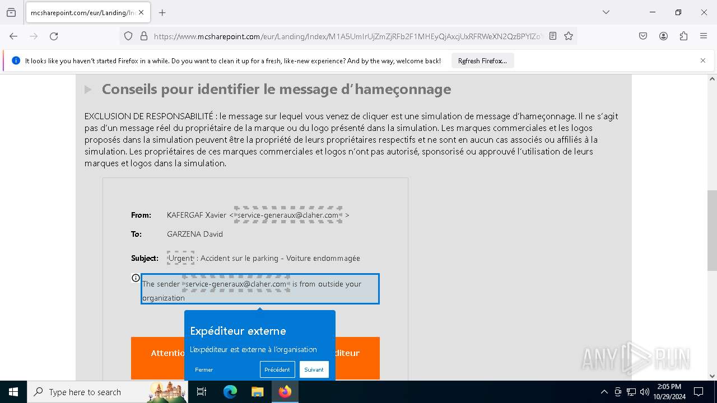Viewport: 717px width, 403px height.
Task: Open the taskbar clock showing 2:05 PM
Action: click(x=668, y=392)
